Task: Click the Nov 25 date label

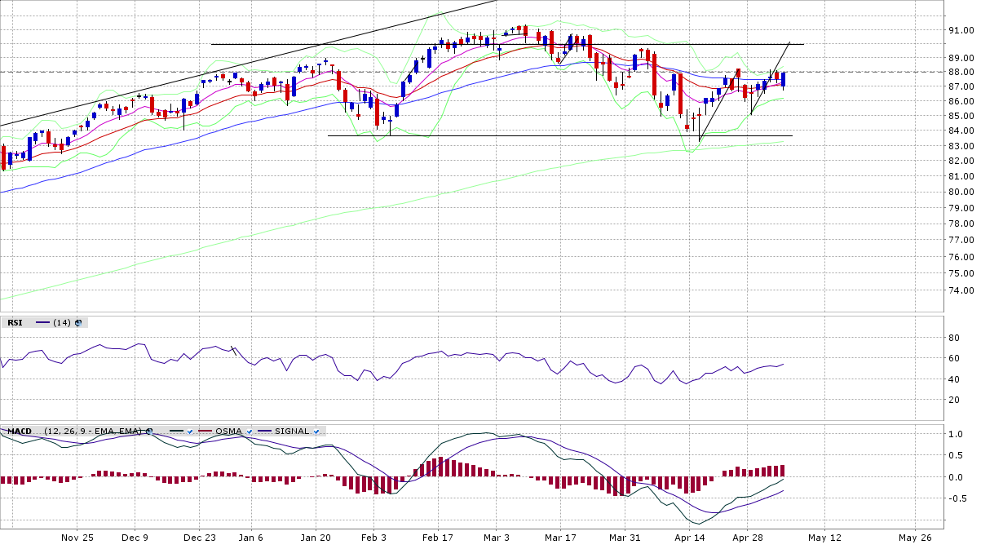Action: pyautogui.click(x=77, y=538)
